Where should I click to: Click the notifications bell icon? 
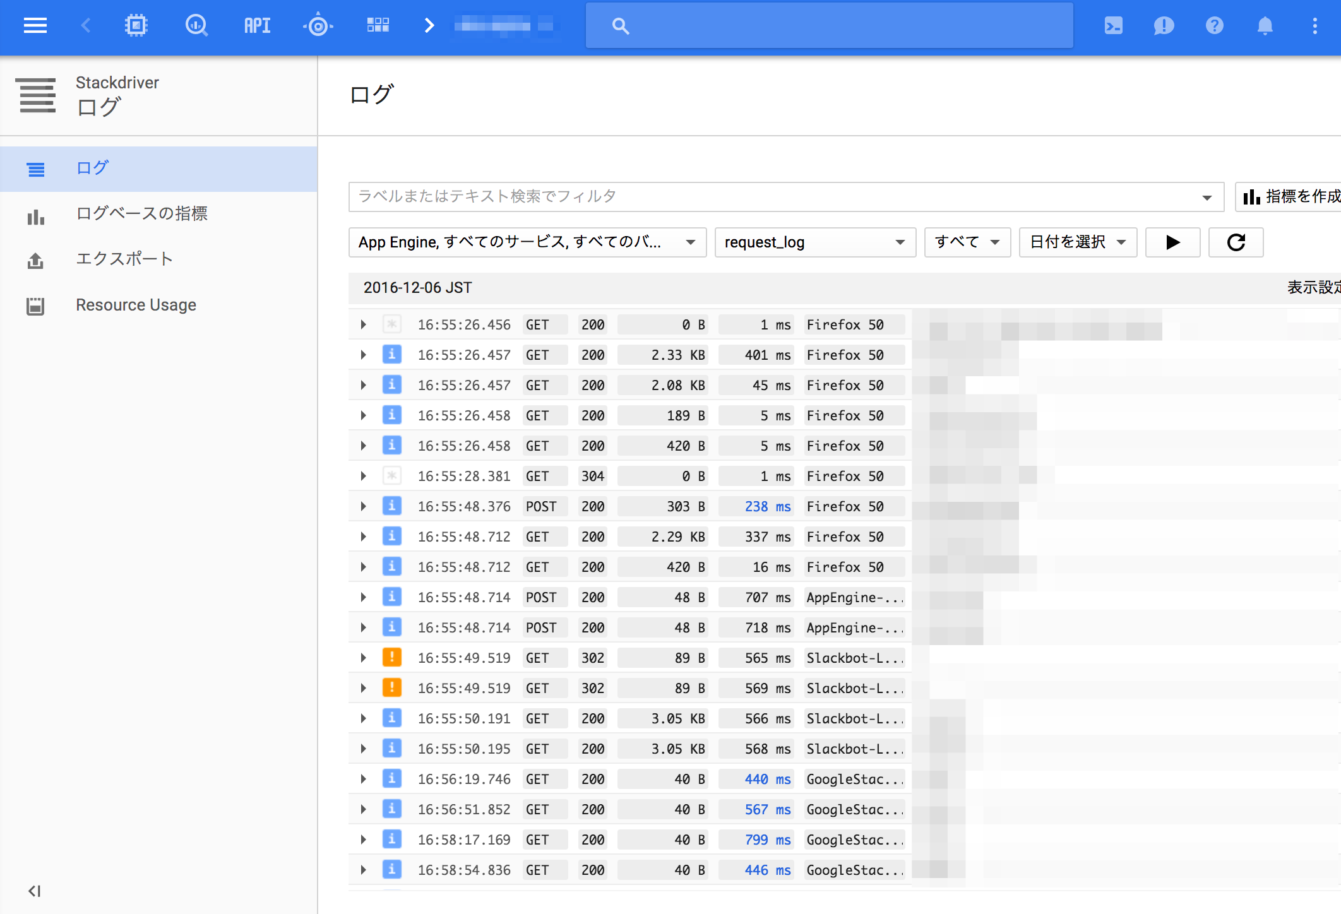click(x=1265, y=26)
